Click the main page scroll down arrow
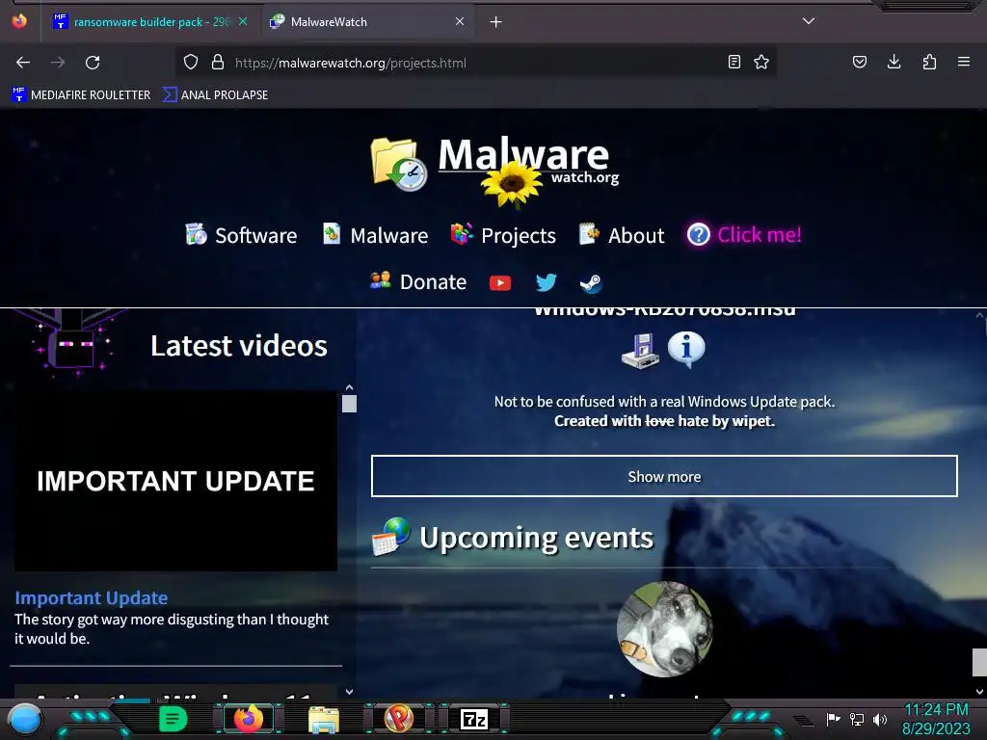Viewport: 987px width, 740px height. click(979, 692)
